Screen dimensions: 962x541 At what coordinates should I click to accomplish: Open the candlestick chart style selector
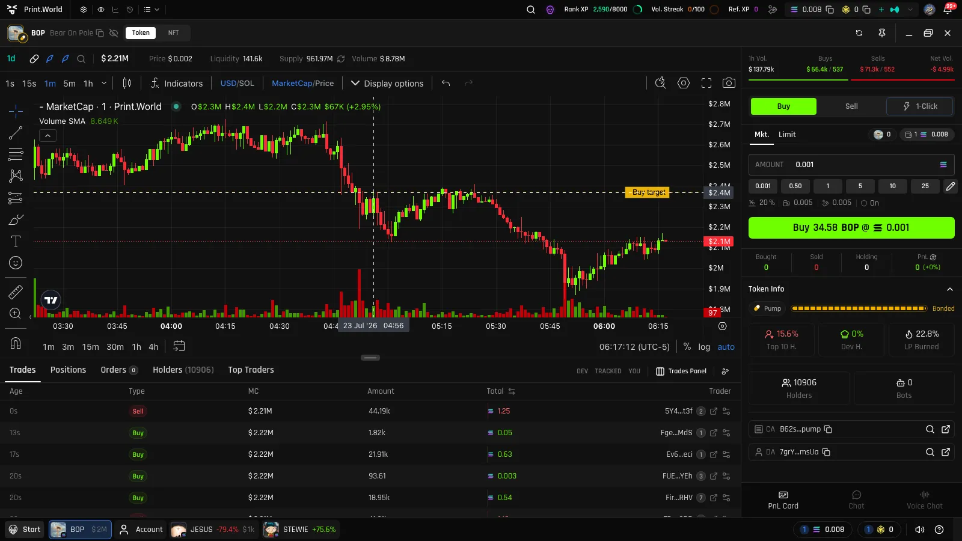127,83
